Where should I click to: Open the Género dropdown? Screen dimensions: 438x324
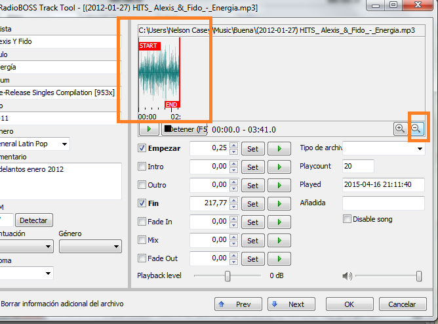(85, 247)
